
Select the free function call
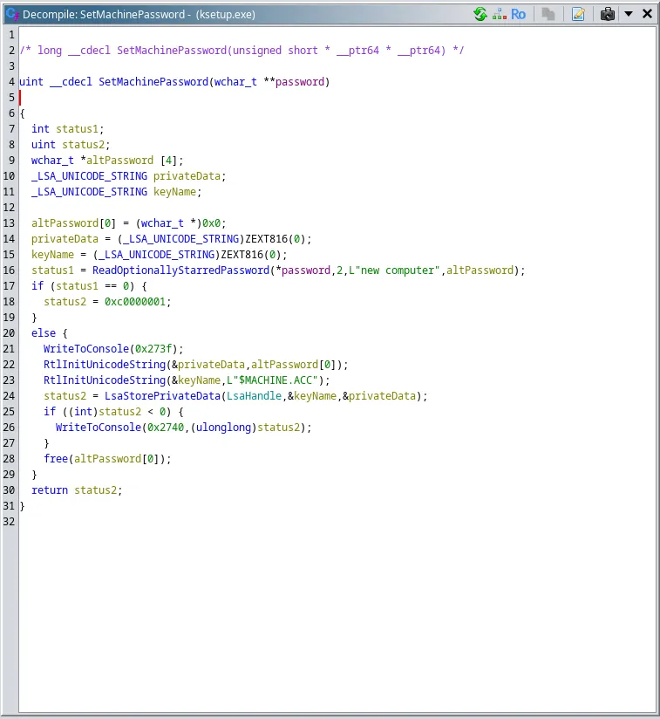pyautogui.click(x=55, y=459)
